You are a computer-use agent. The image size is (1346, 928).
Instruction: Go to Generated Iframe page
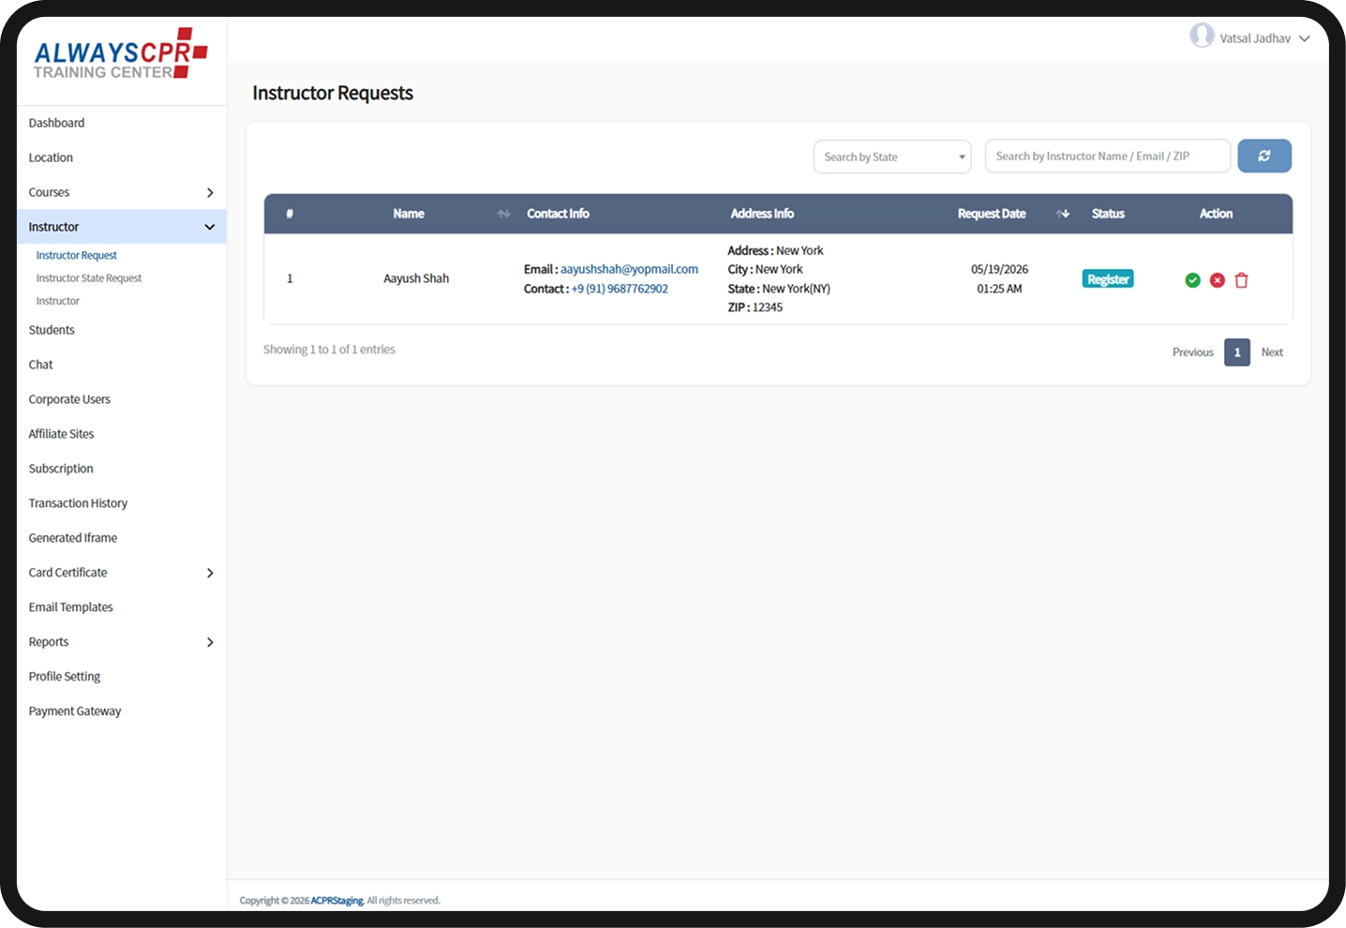[x=73, y=538]
